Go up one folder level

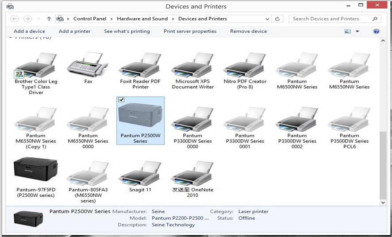pyautogui.click(x=49, y=19)
